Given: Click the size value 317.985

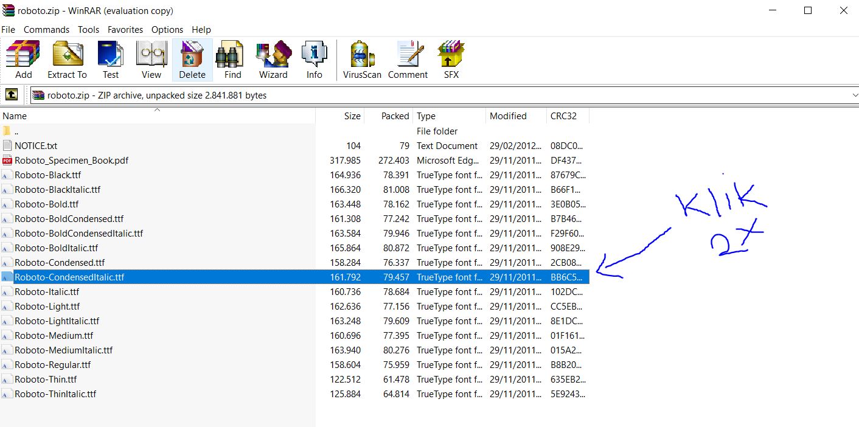Looking at the screenshot, I should pyautogui.click(x=345, y=161).
